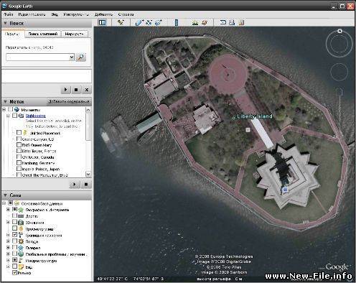The height and width of the screenshot is (283, 356).
Task: Open the Справка menu
Action: (x=126, y=14)
